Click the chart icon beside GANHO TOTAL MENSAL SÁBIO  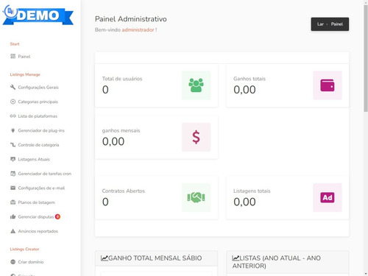(105, 258)
